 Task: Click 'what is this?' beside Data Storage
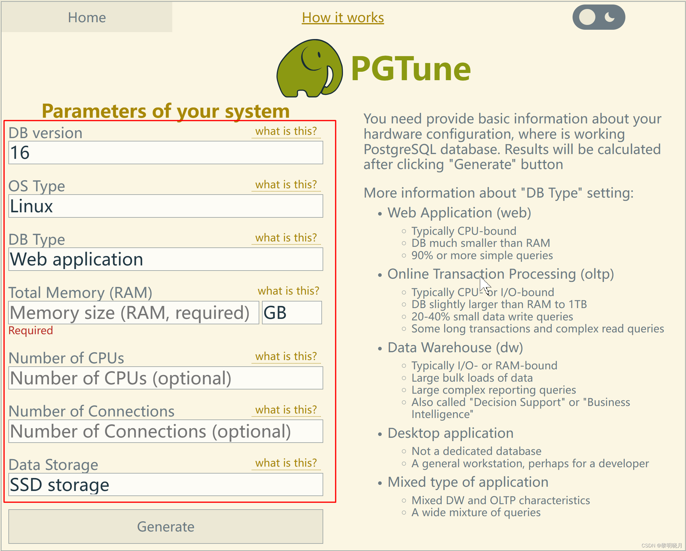click(x=286, y=463)
